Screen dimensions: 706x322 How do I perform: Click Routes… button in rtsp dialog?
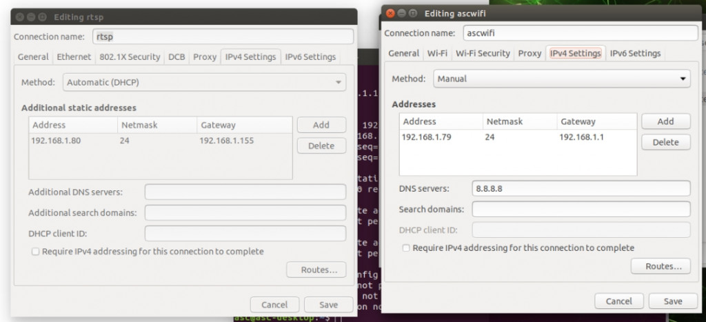[x=316, y=270]
